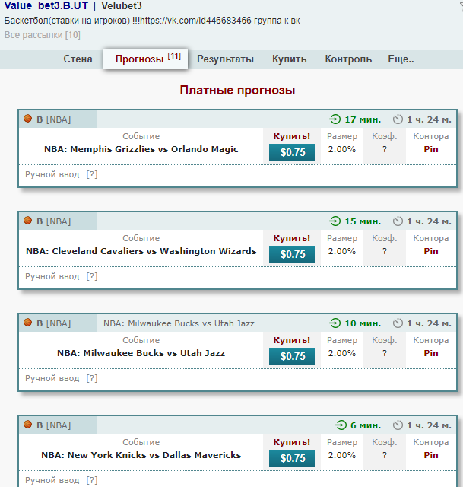Open the Контроль tab
463x487 pixels.
click(348, 59)
